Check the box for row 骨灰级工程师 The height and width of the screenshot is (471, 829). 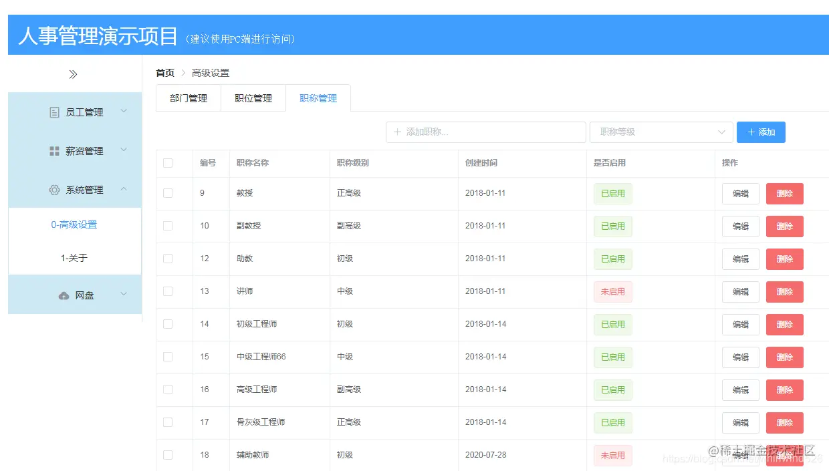tap(168, 422)
